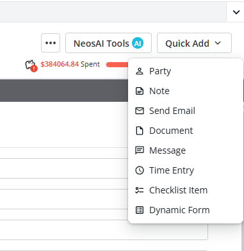
Task: Click the person icon beside Party
Action: coord(140,71)
